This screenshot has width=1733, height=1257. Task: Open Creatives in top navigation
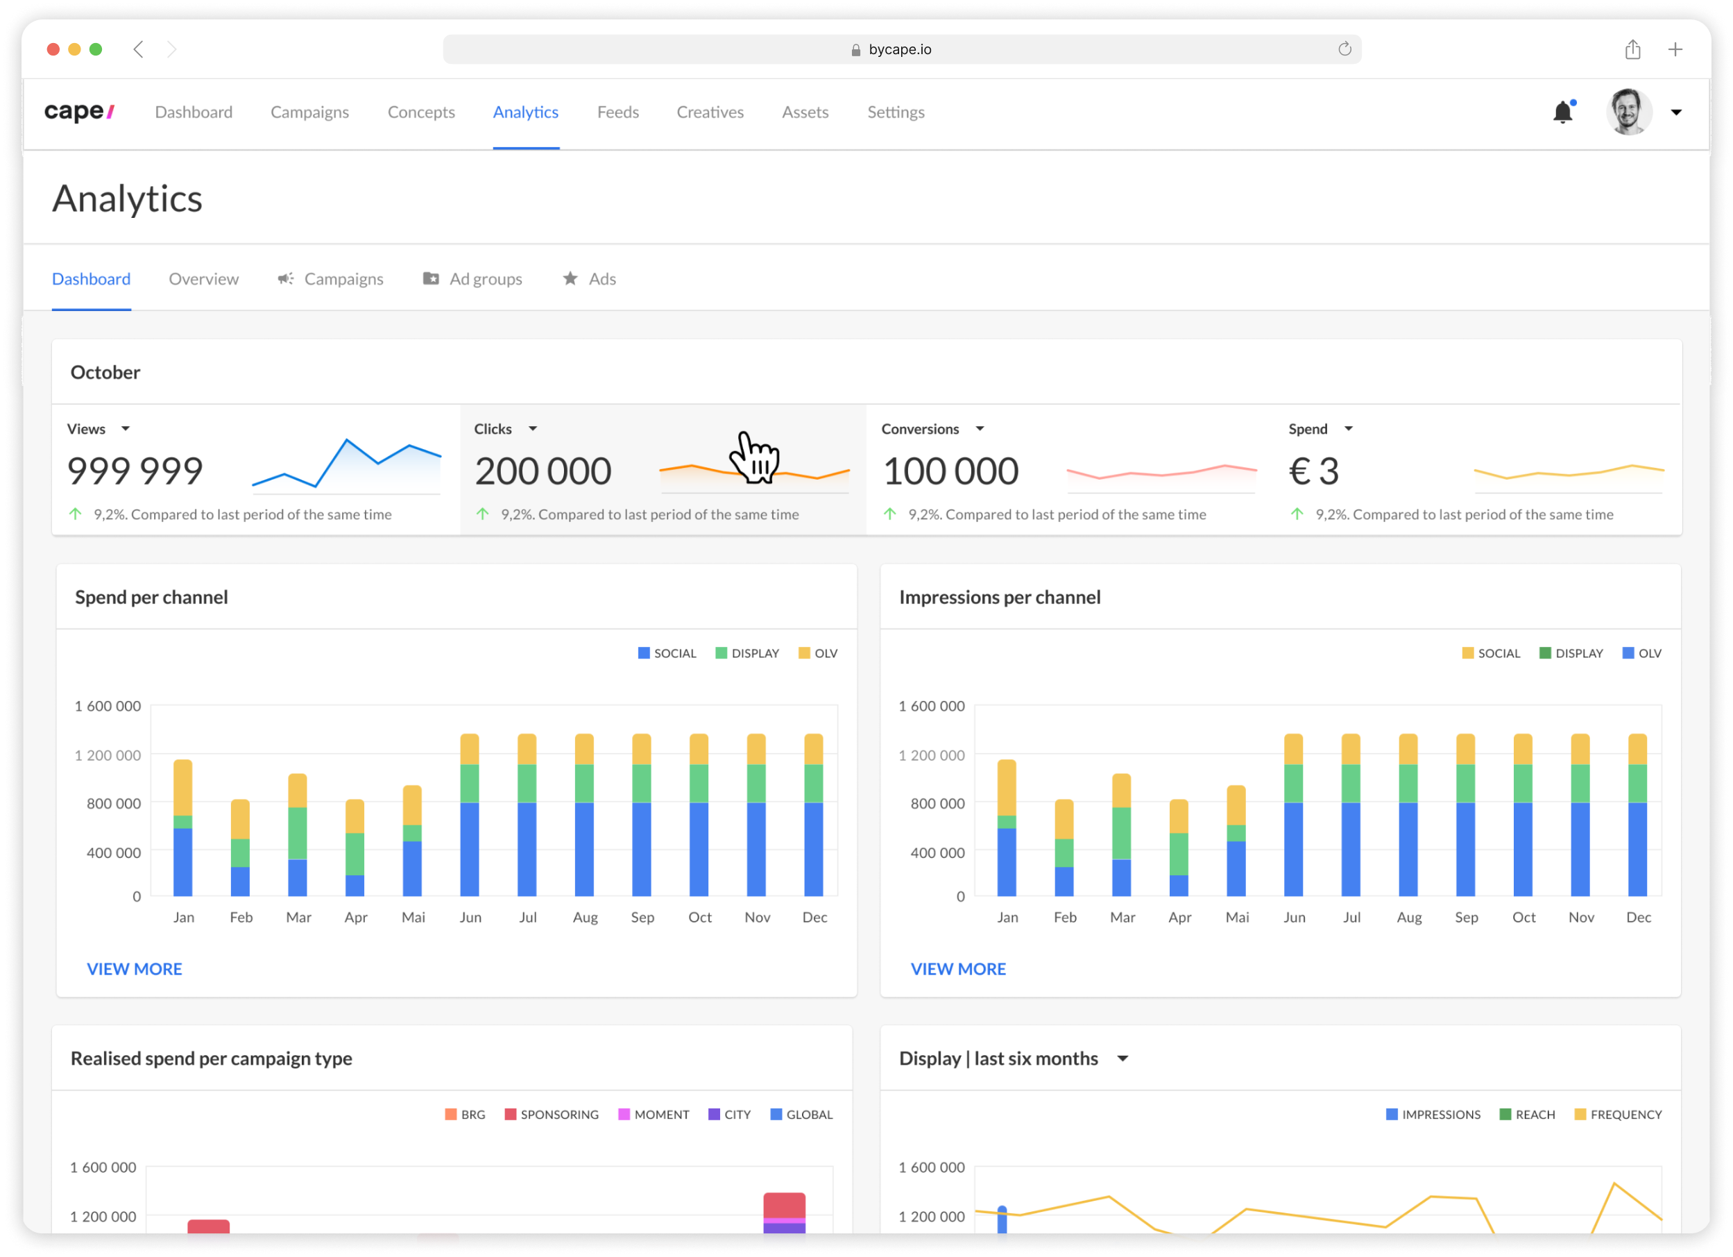(x=710, y=112)
